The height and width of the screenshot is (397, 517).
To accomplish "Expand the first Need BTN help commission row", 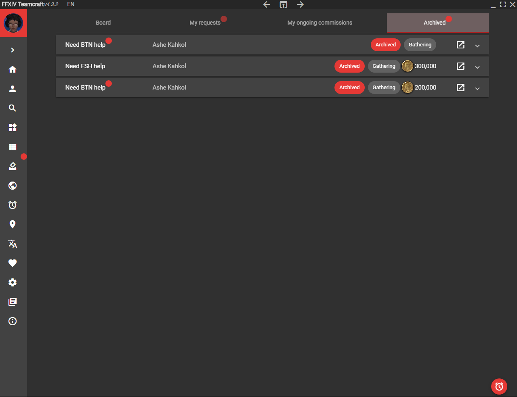I will pos(477,46).
